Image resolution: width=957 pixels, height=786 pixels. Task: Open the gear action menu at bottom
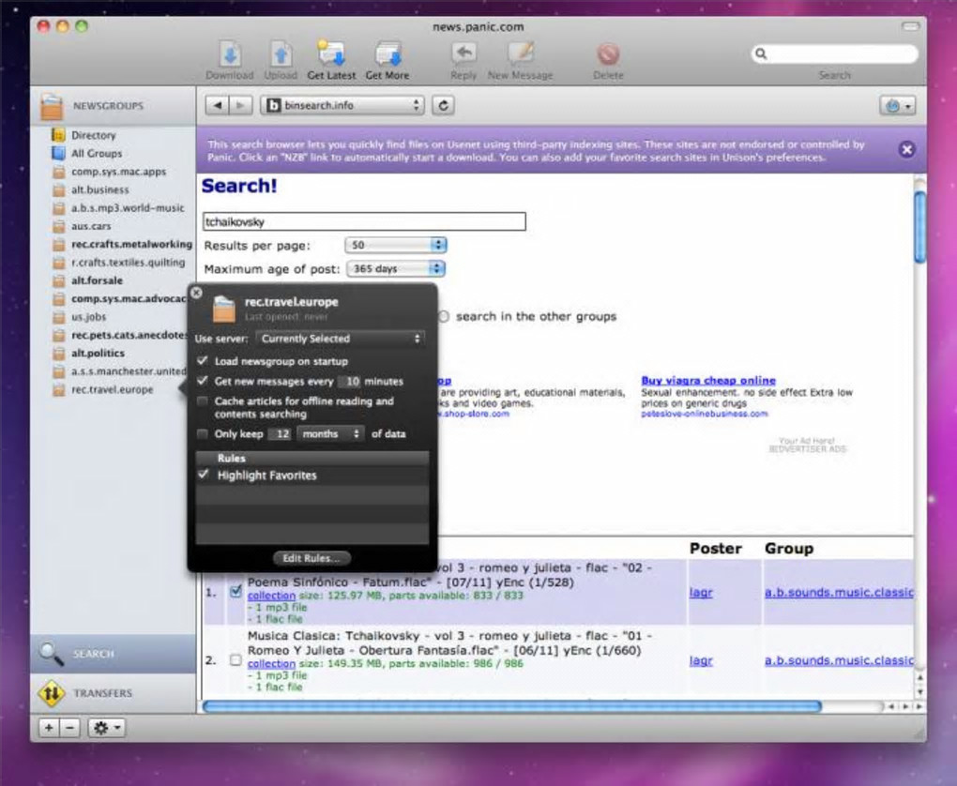[105, 728]
